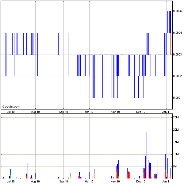184x184 pixels.
Task: Select the 10M volume axis label
Action: tap(176, 154)
